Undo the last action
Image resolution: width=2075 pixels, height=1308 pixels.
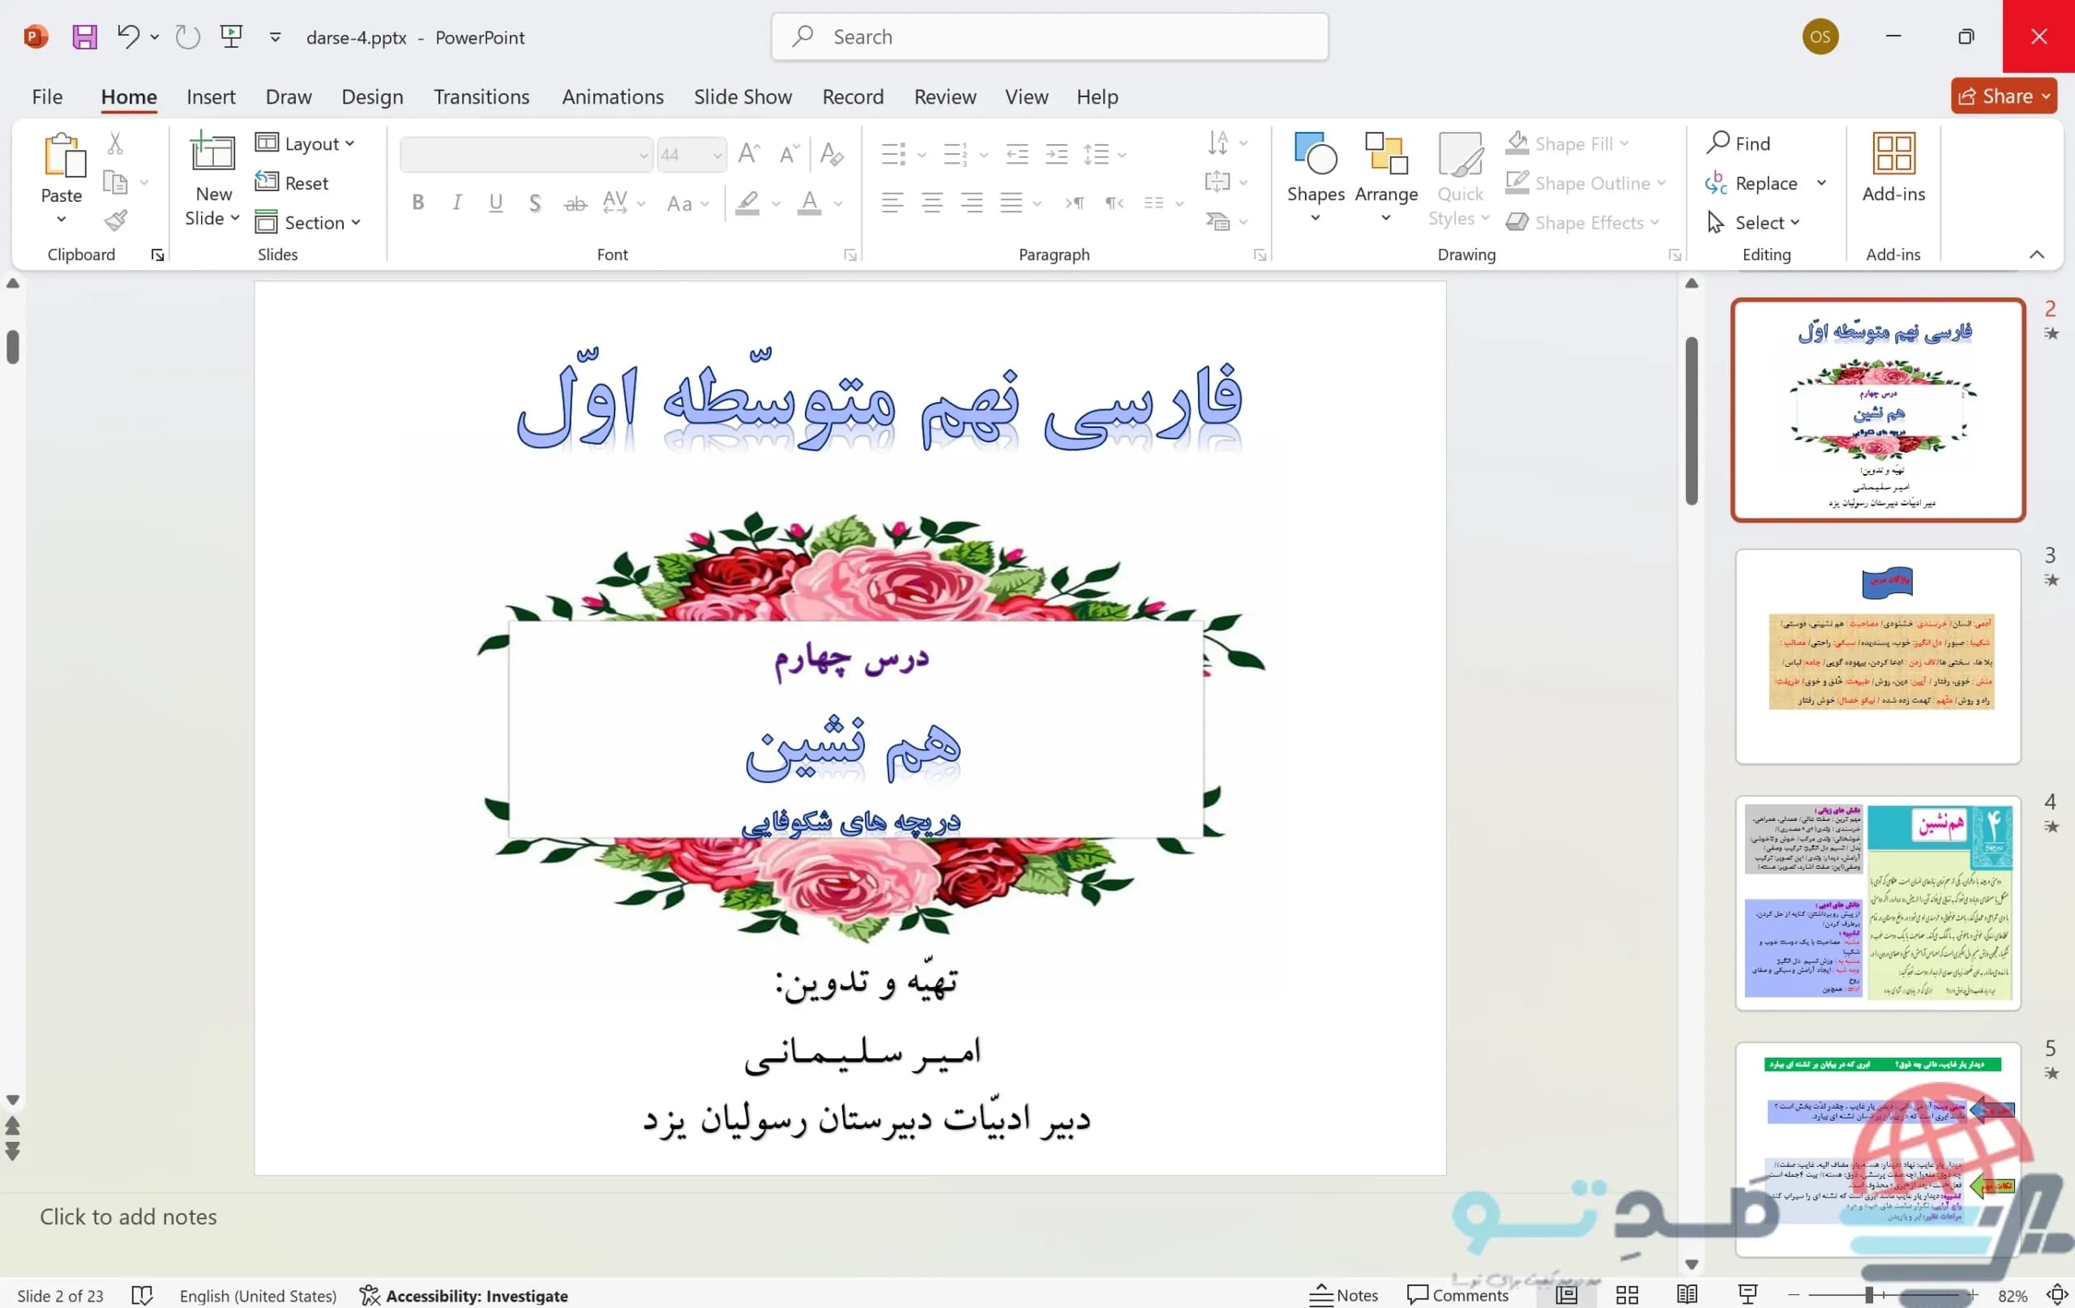tap(128, 36)
